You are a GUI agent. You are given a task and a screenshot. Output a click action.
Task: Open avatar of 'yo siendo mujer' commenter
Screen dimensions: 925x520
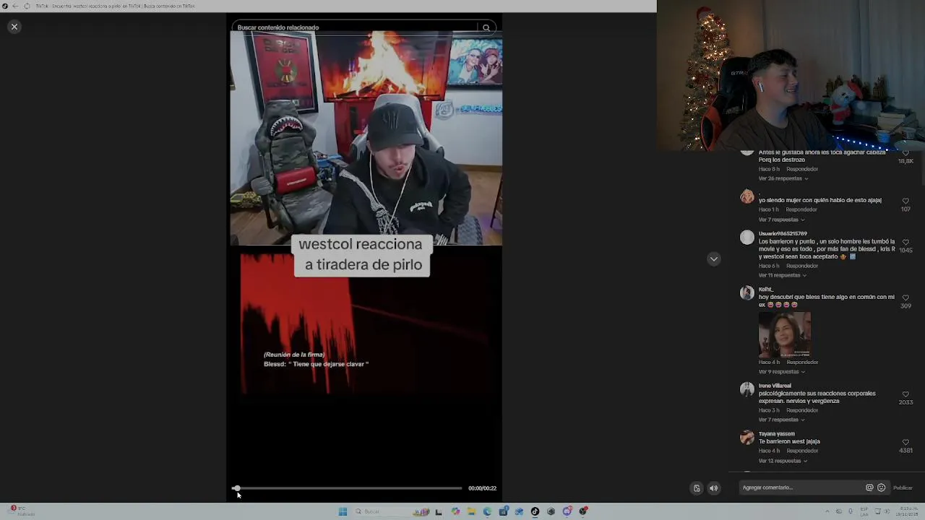(x=747, y=196)
